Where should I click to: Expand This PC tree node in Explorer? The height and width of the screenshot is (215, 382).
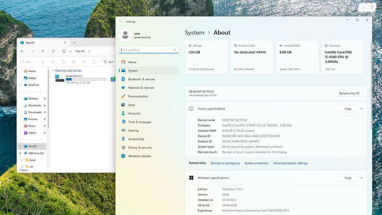click(x=20, y=146)
